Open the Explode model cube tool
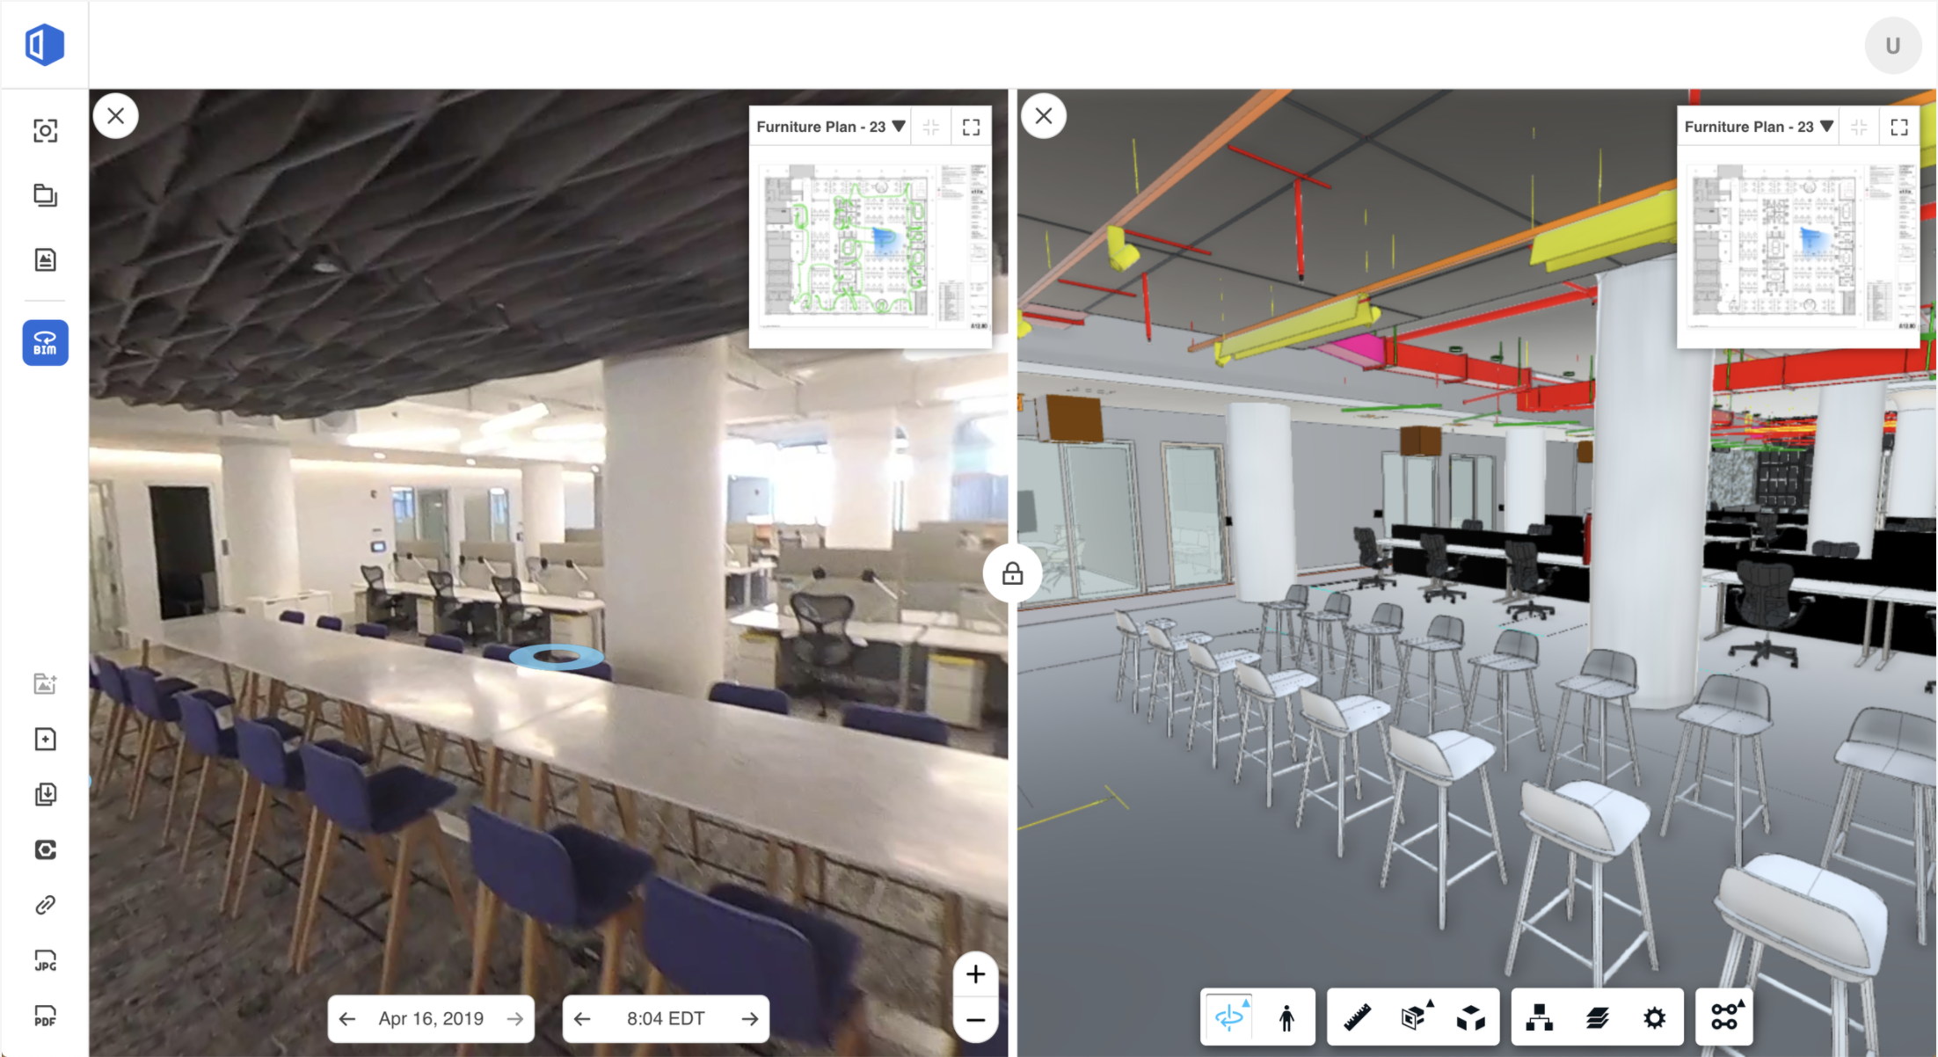The width and height of the screenshot is (1938, 1057). [x=1471, y=1017]
